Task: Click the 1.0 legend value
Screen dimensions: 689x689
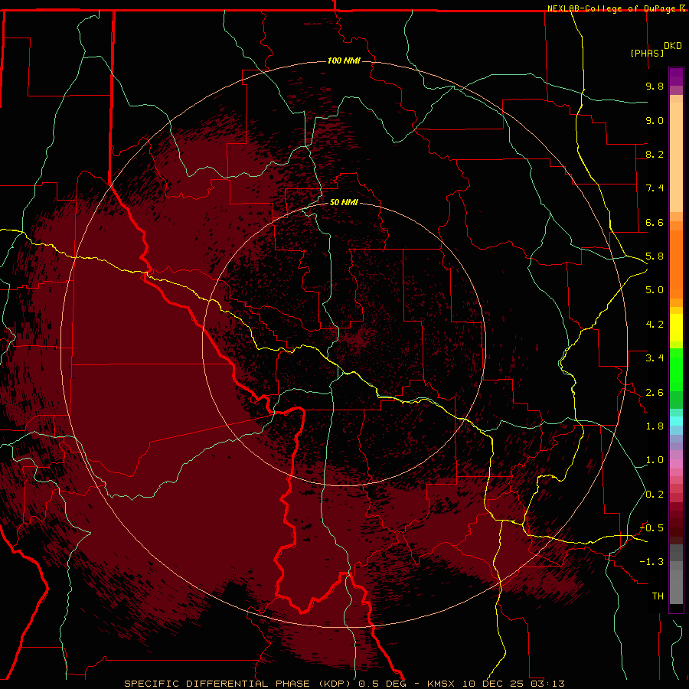Action: click(x=655, y=460)
